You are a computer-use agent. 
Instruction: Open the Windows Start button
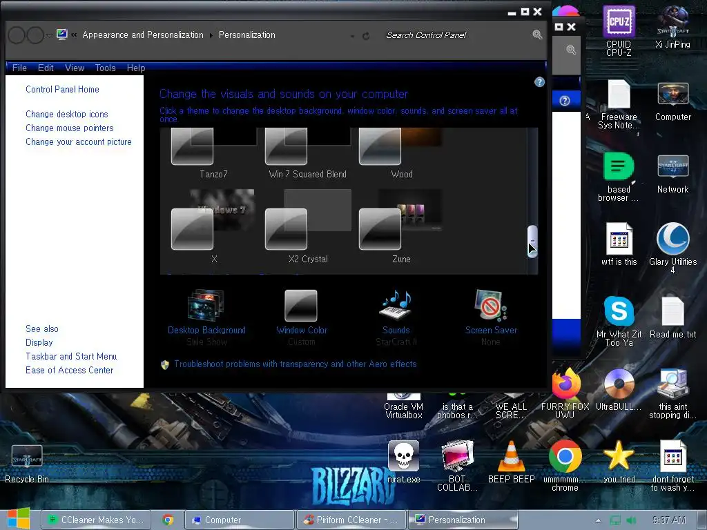pyautogui.click(x=19, y=519)
